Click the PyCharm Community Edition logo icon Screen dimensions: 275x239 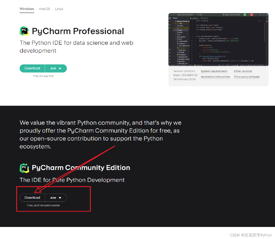pyautogui.click(x=24, y=168)
